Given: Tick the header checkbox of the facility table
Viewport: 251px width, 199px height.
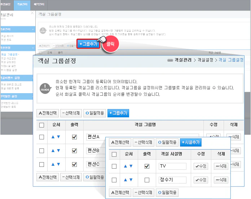Looking at the screenshot, I should pyautogui.click(x=114, y=155).
